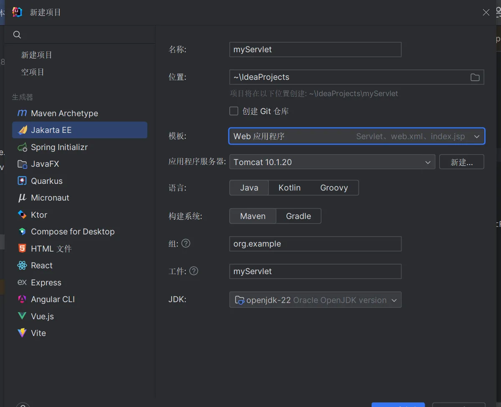Open help for the 工件 field

(x=194, y=271)
